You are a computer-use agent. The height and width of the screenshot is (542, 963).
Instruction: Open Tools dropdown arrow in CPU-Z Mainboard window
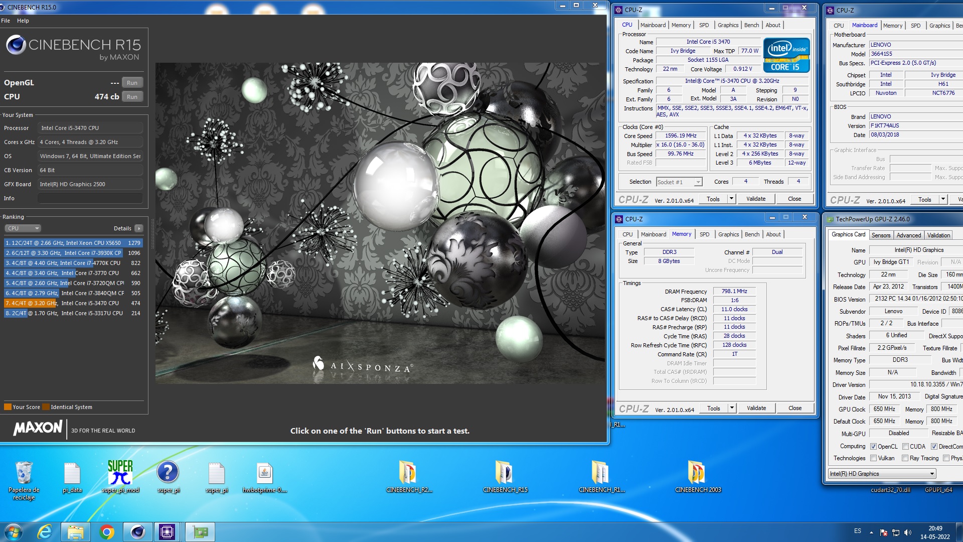[x=943, y=199]
